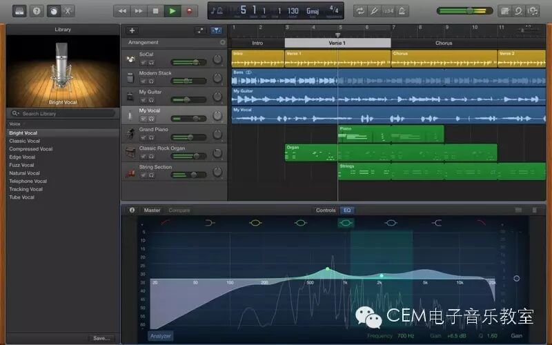This screenshot has height=345, width=552.
Task: Toggle the Smart Controls knob button
Action: click(x=54, y=11)
